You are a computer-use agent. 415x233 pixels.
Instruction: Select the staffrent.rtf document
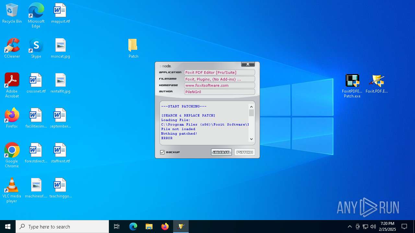pos(60,153)
